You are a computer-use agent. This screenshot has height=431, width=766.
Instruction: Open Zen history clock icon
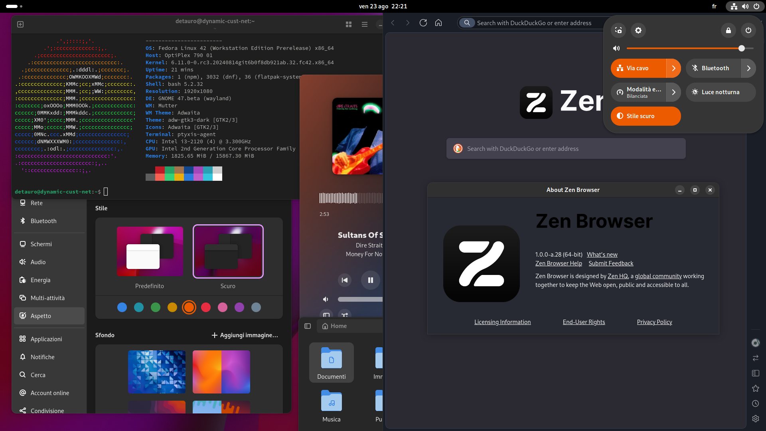click(756, 403)
